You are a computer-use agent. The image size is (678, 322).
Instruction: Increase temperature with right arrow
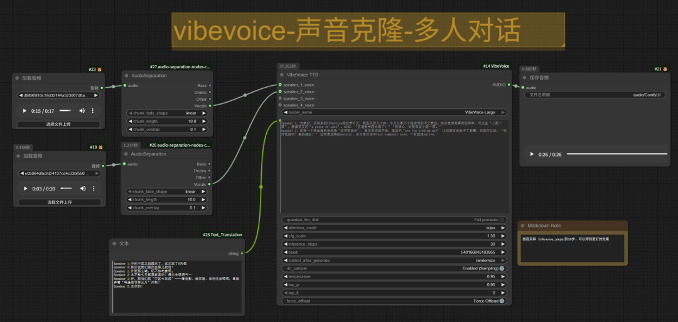503,277
